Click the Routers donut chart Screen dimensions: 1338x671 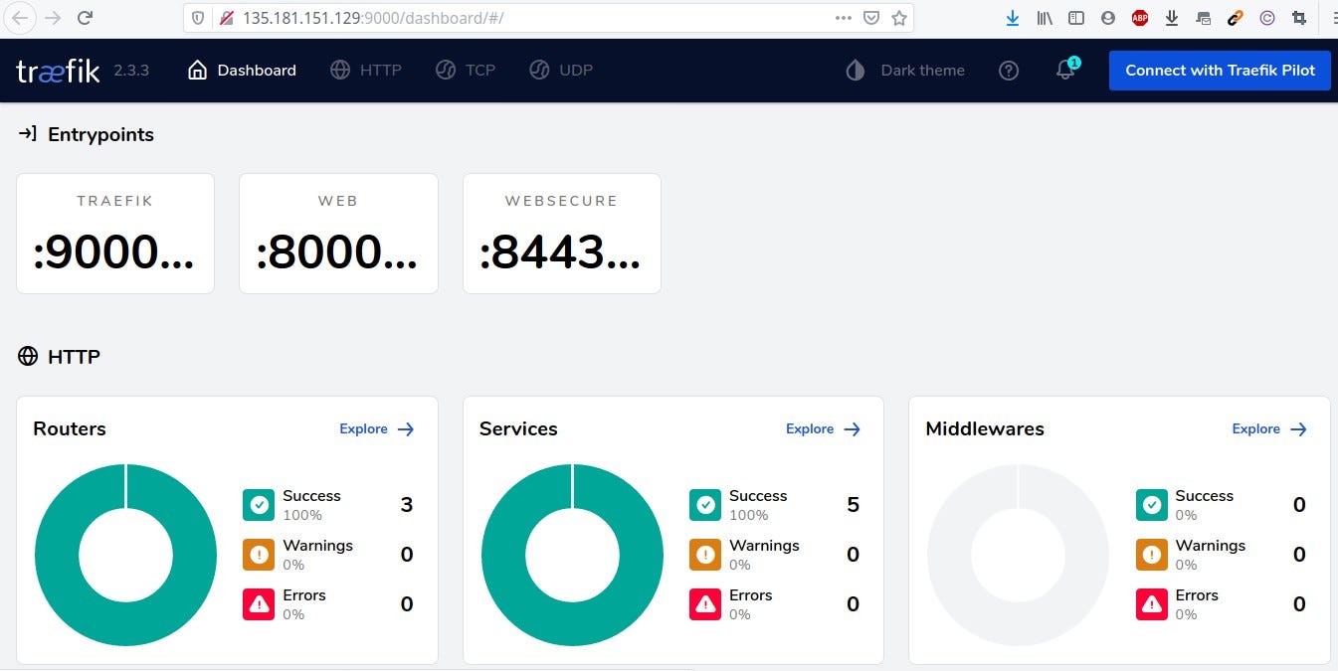(x=125, y=555)
